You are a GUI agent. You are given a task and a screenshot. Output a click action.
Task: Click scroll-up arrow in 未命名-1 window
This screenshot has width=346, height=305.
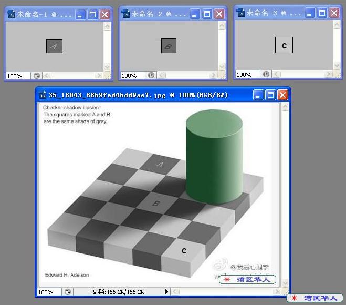pyautogui.click(x=108, y=26)
